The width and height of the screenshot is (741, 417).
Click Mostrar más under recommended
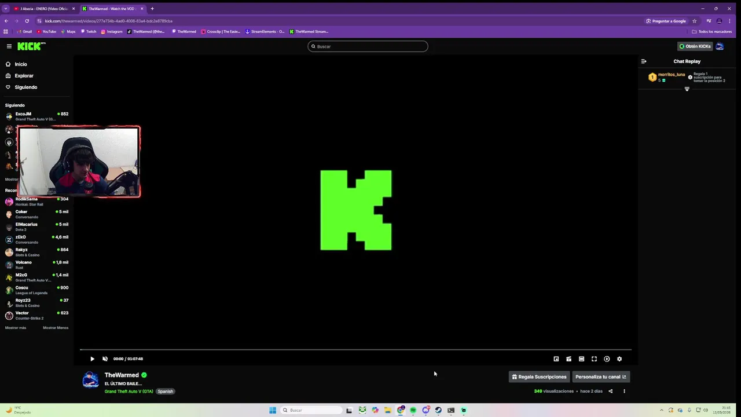[16, 328]
